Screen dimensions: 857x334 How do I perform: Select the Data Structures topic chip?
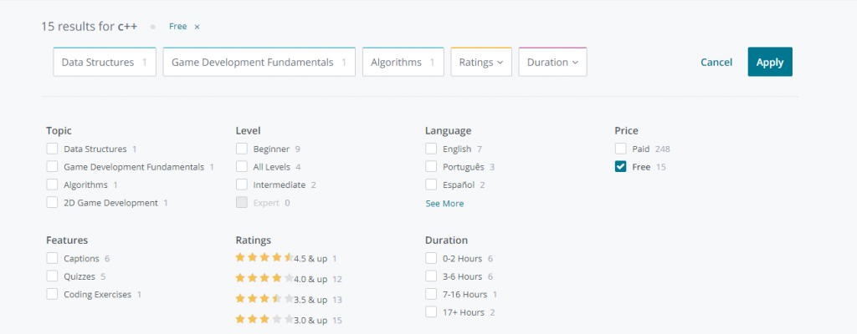point(104,62)
